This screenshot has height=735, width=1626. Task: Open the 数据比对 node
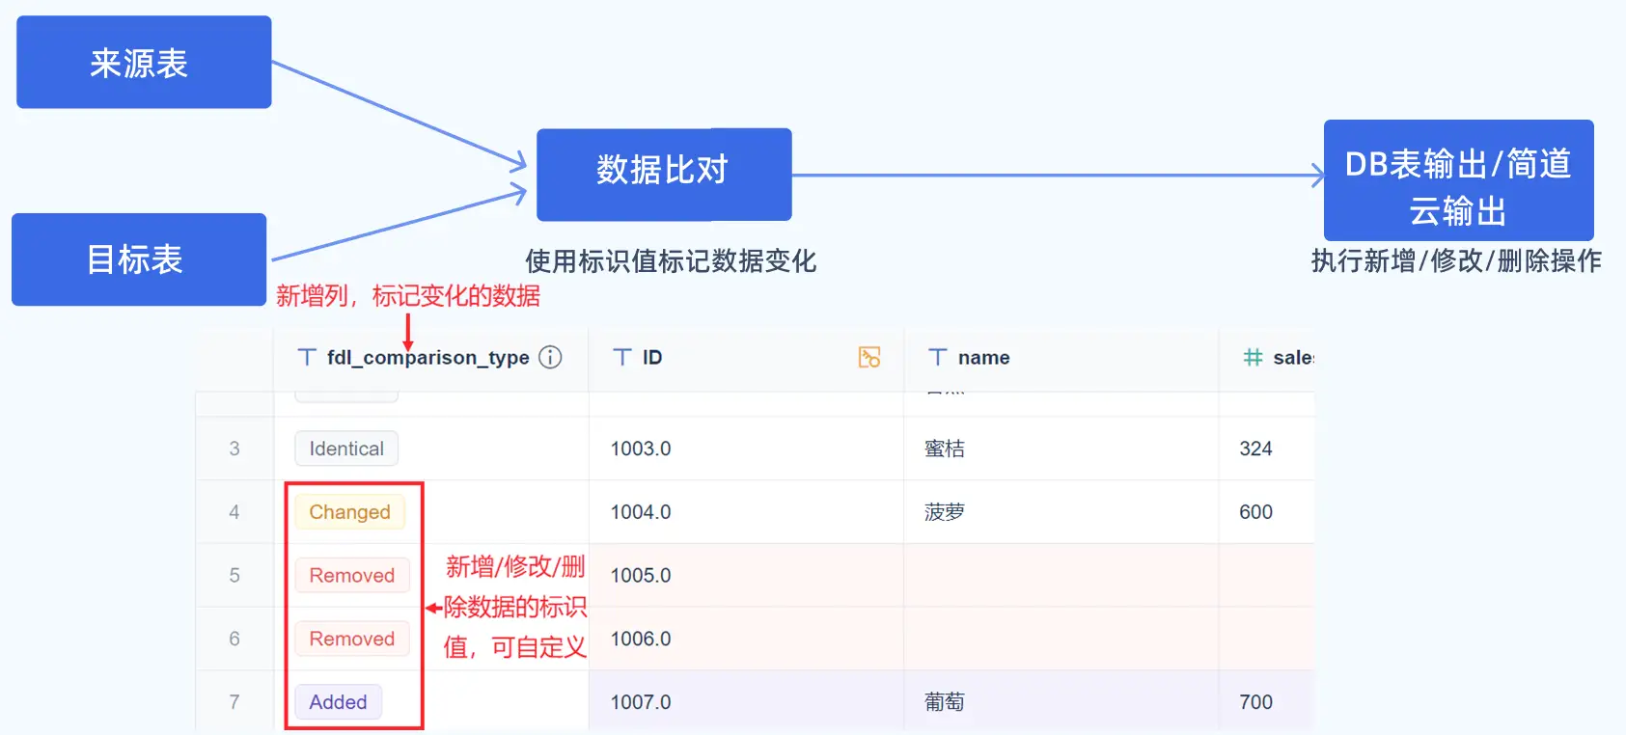coord(664,175)
